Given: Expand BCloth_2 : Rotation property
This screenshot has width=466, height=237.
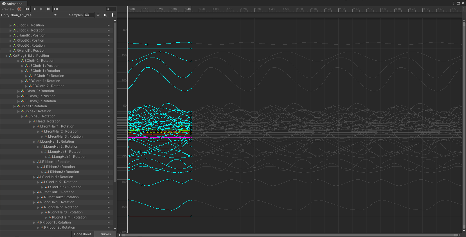Looking at the screenshot, I should (x=19, y=61).
